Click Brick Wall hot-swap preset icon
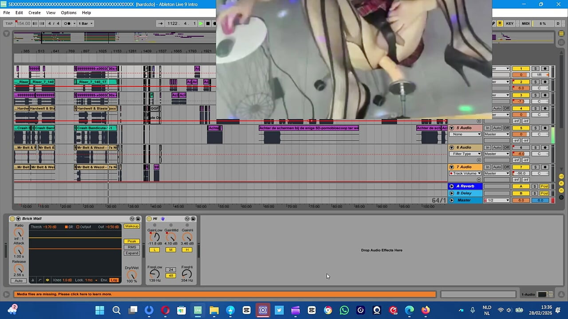568x319 pixels. tap(132, 219)
